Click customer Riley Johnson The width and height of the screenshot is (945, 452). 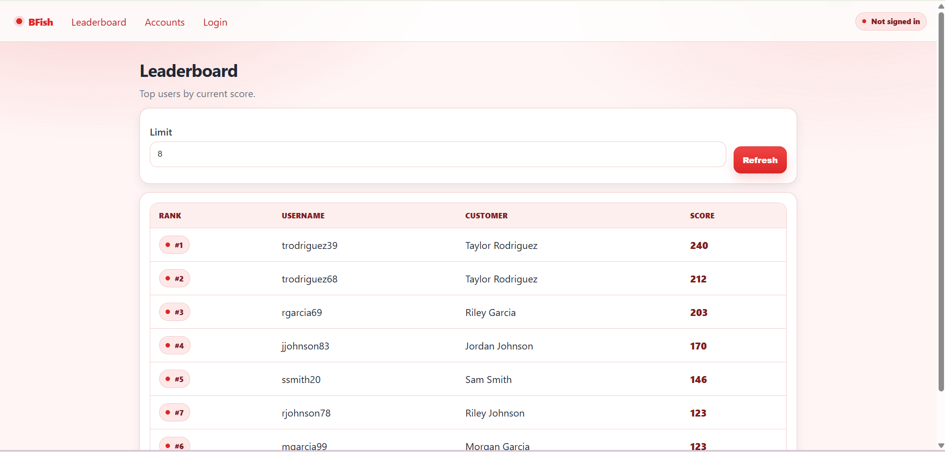coord(495,413)
